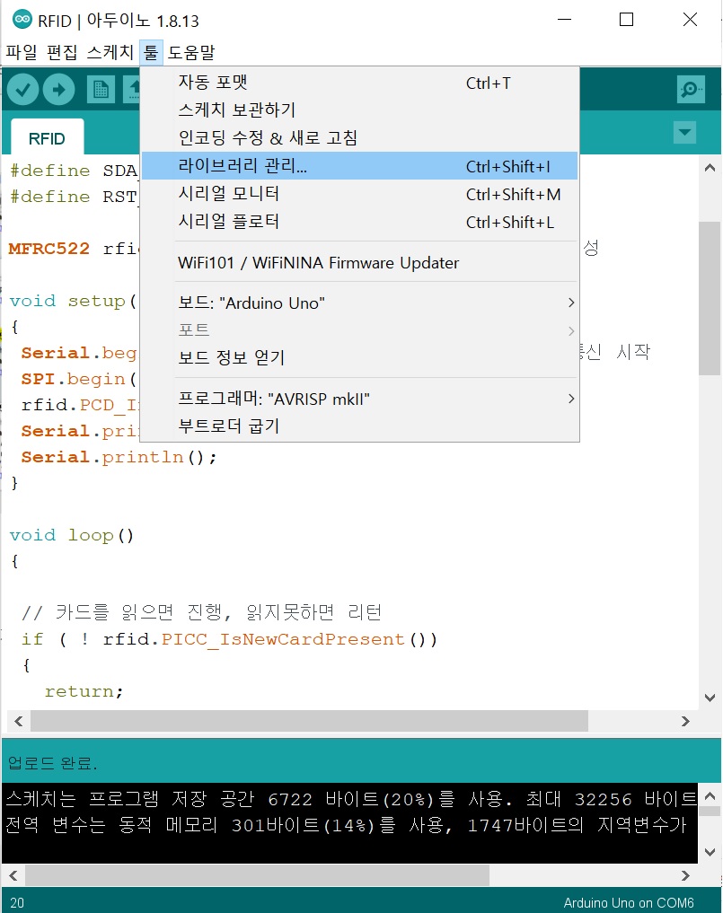This screenshot has width=723, height=913.
Task: Choose 자동 포맷 from the menu
Action: coord(360,82)
